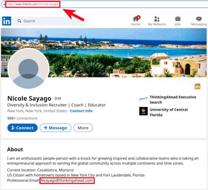Open University of Central Florida link

tap(168, 112)
